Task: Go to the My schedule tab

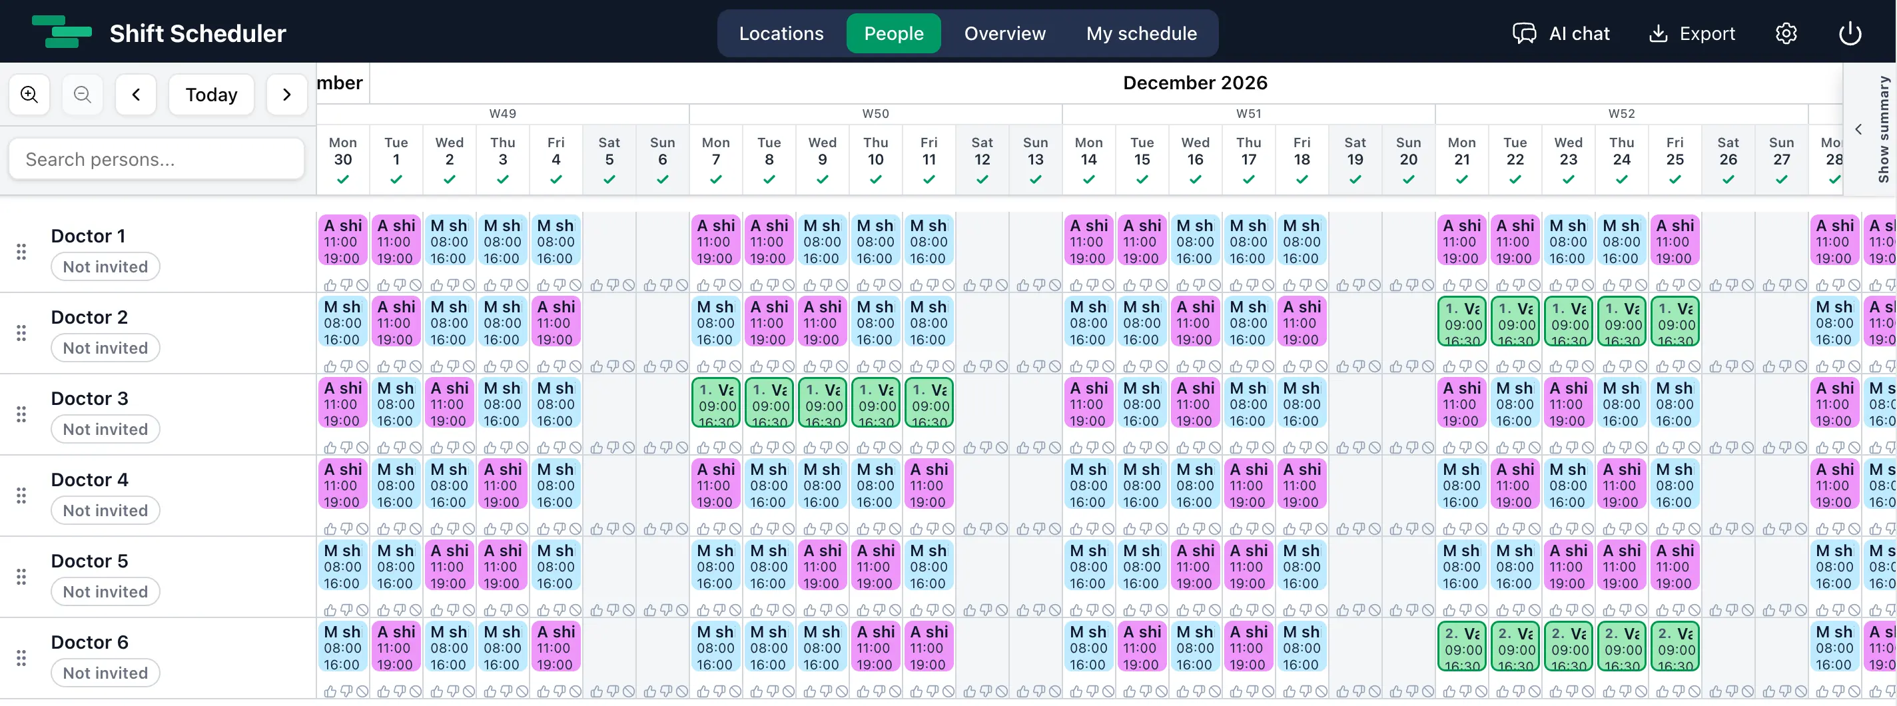Action: click(1142, 33)
